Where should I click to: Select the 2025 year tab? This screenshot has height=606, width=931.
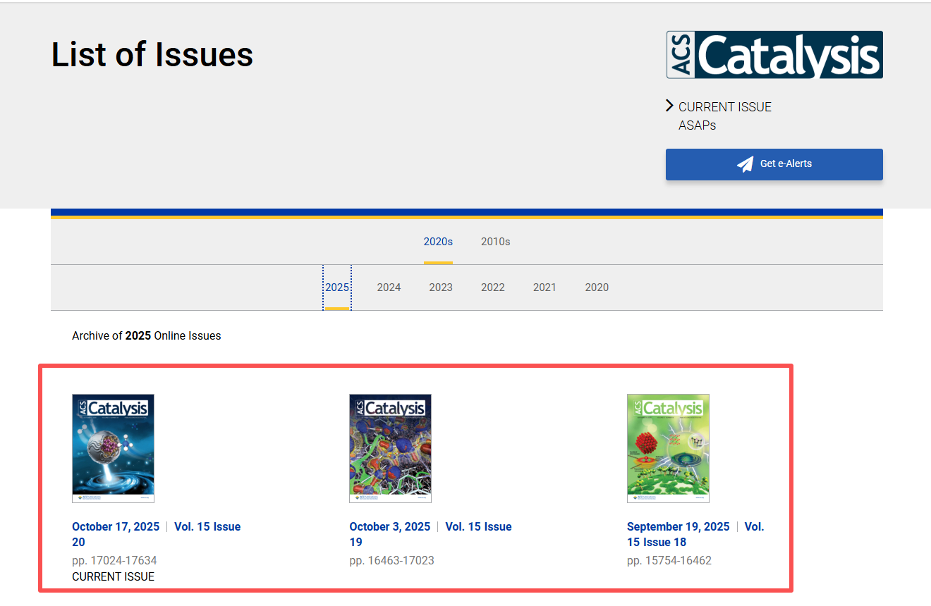coord(337,287)
